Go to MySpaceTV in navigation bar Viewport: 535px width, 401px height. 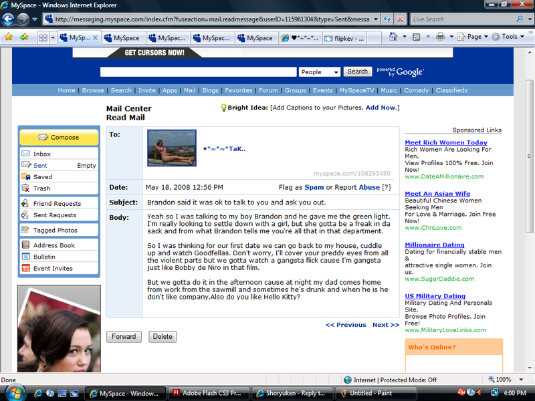tap(356, 90)
